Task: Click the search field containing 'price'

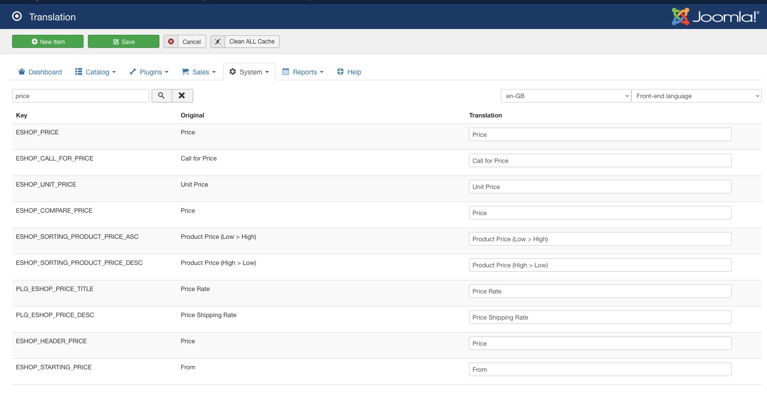Action: tap(80, 96)
